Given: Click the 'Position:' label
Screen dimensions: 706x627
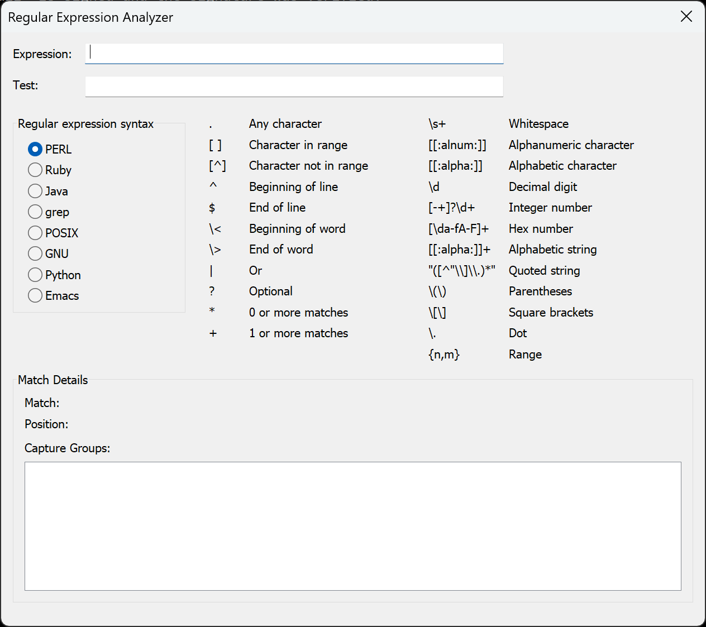Looking at the screenshot, I should point(46,424).
